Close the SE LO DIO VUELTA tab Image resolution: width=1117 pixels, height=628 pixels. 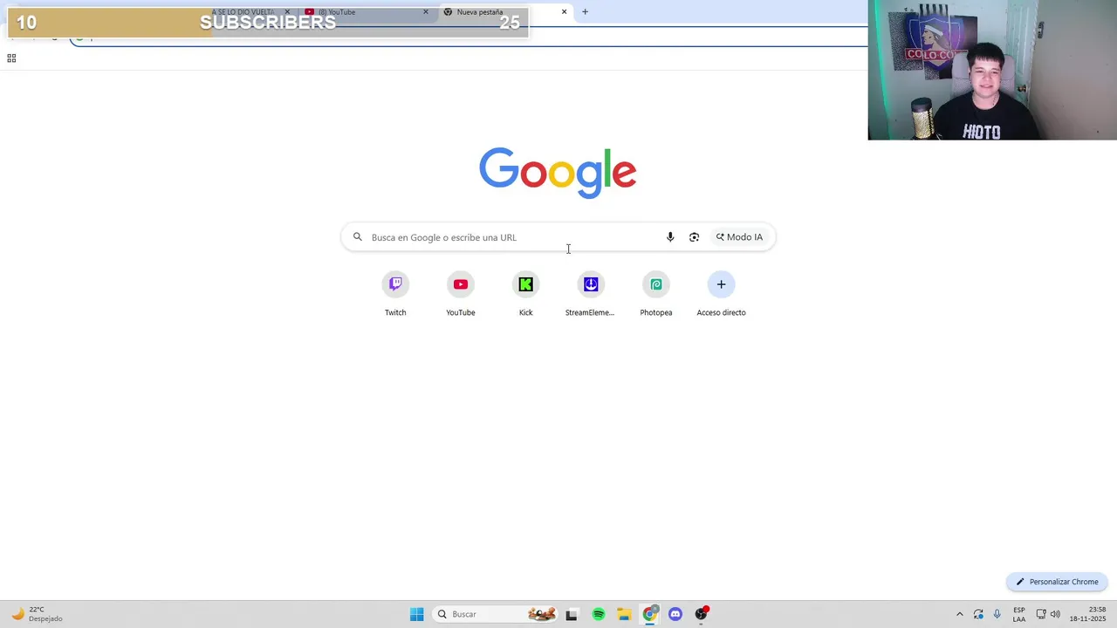(x=287, y=12)
